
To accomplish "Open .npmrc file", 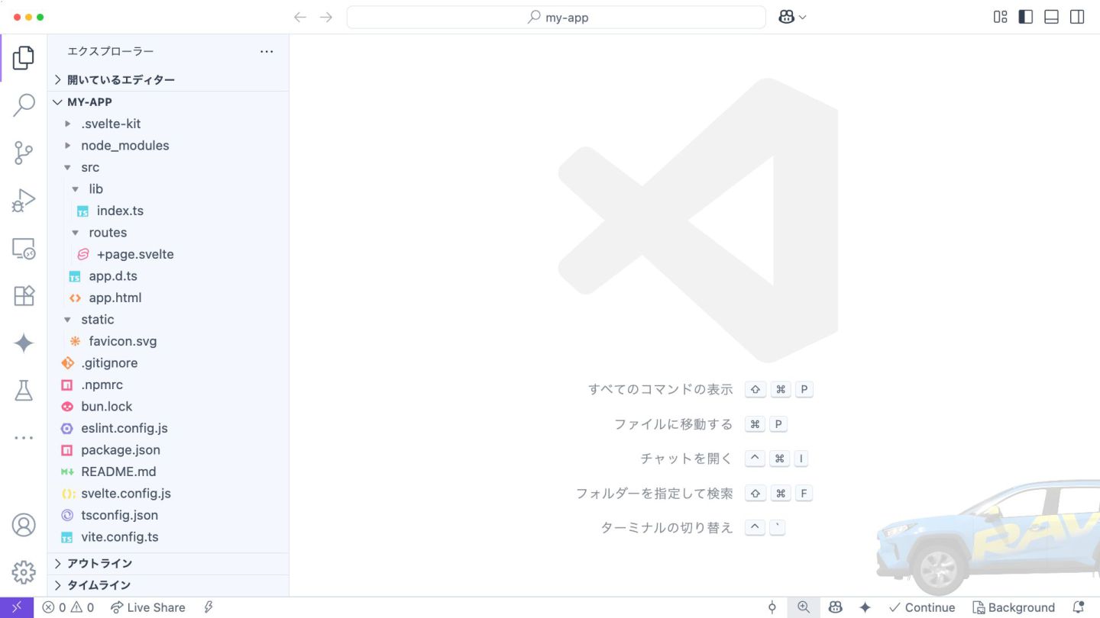I will click(x=168, y=385).
